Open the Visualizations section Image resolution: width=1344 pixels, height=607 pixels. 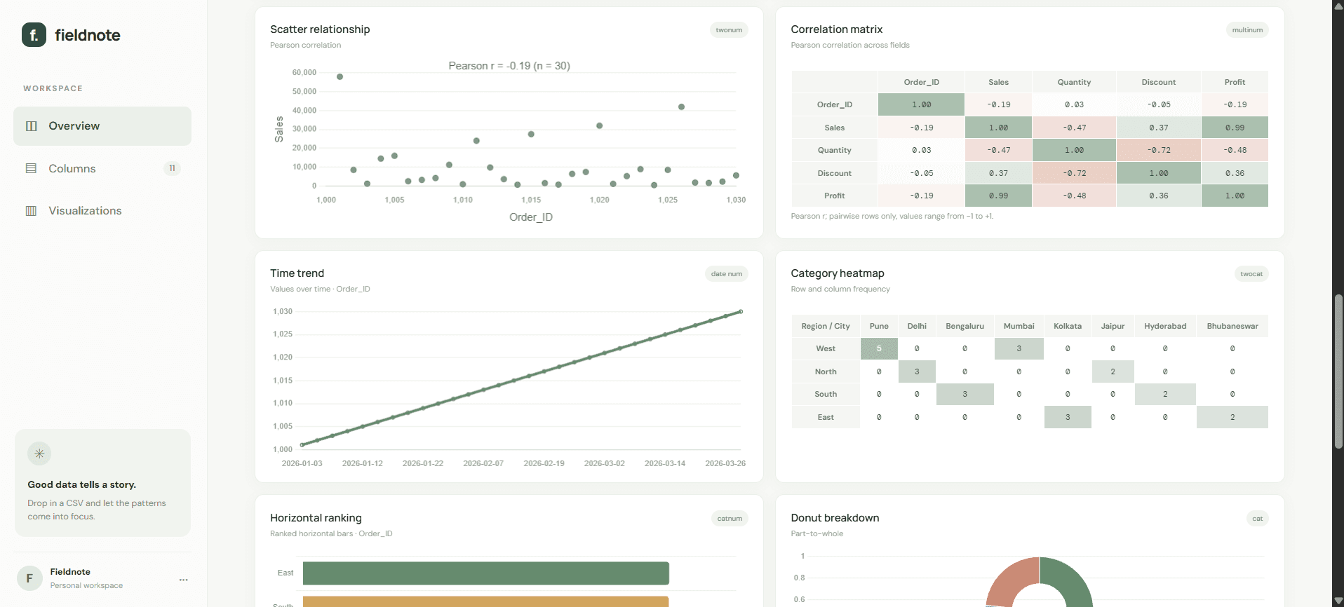click(102, 211)
